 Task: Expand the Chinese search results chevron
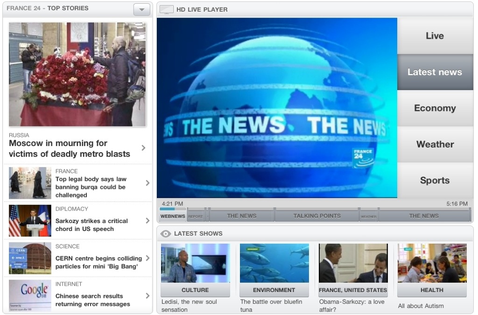148,296
